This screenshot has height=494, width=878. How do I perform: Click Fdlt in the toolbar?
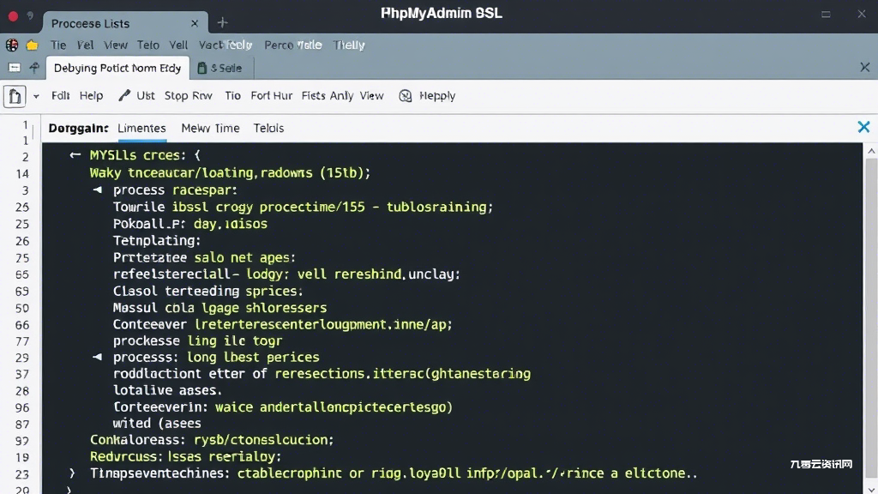pos(61,96)
